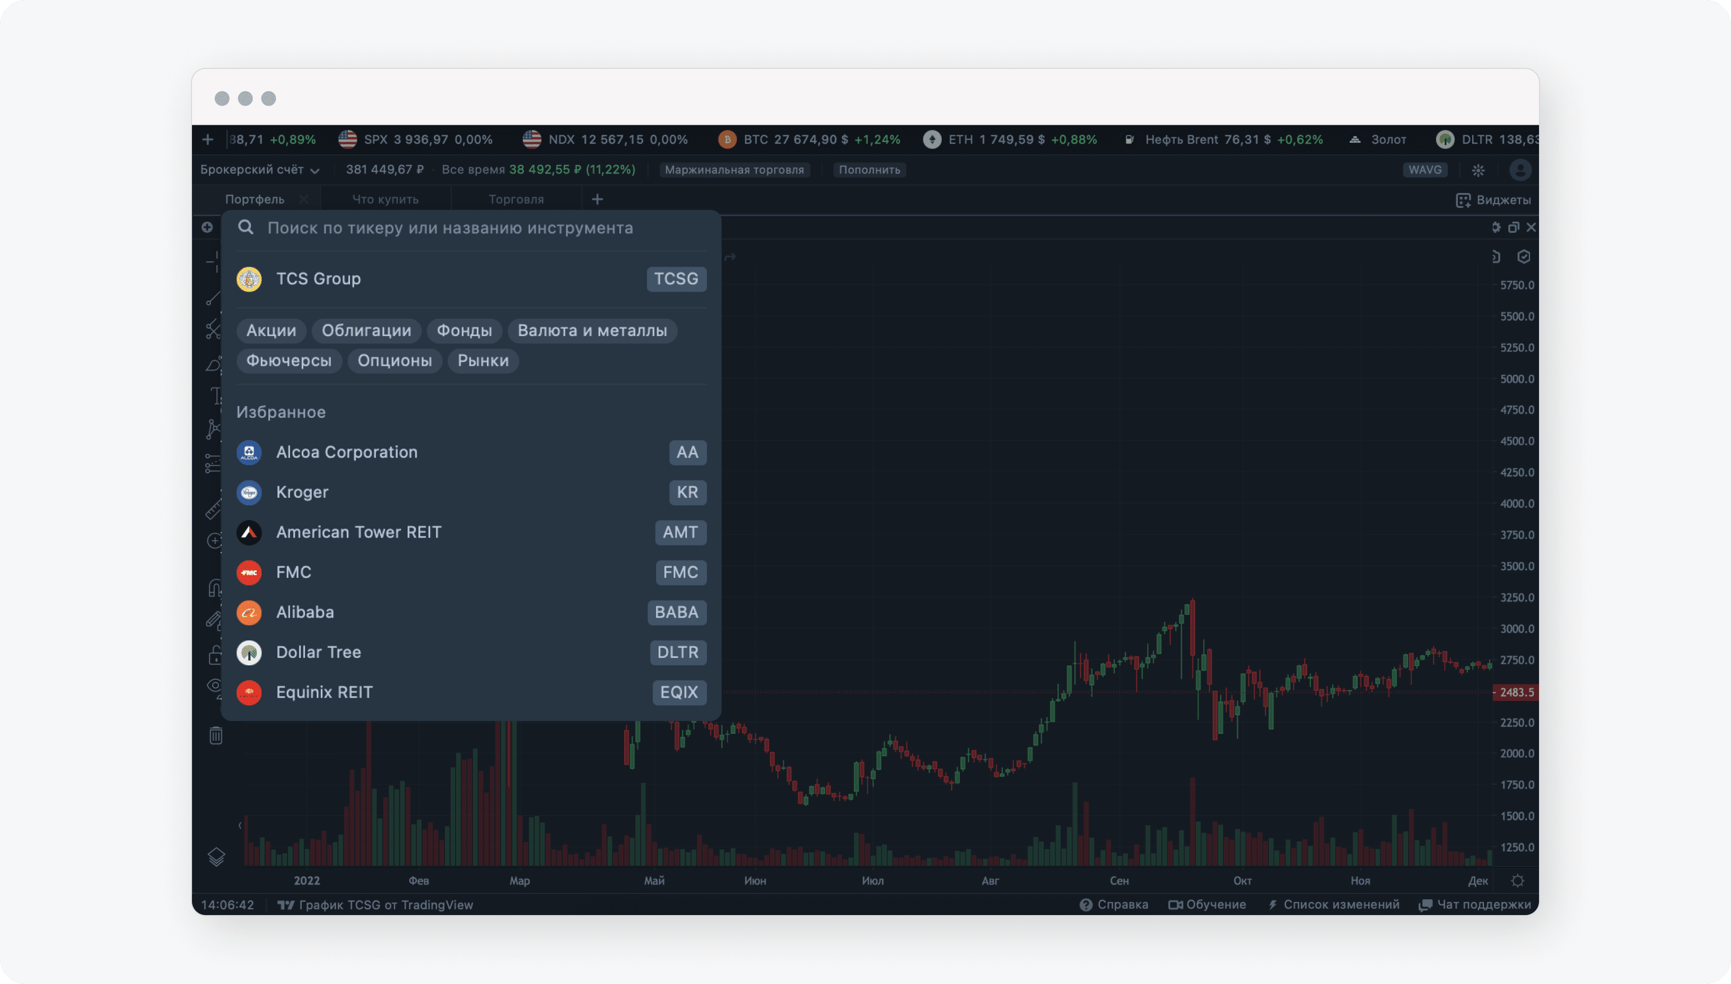Toggle light theme with the sun icon
Screen dimensions: 1731x984
pos(1478,170)
